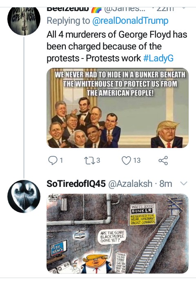Image resolution: width=196 pixels, height=285 pixels.
Task: Share the Beelzebub tweet via share icon
Action: click(x=163, y=161)
